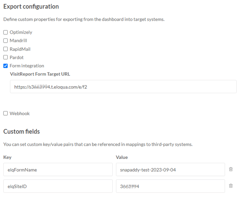Click the Key column label
Viewport: 239px width, 197px height.
[x=7, y=157]
